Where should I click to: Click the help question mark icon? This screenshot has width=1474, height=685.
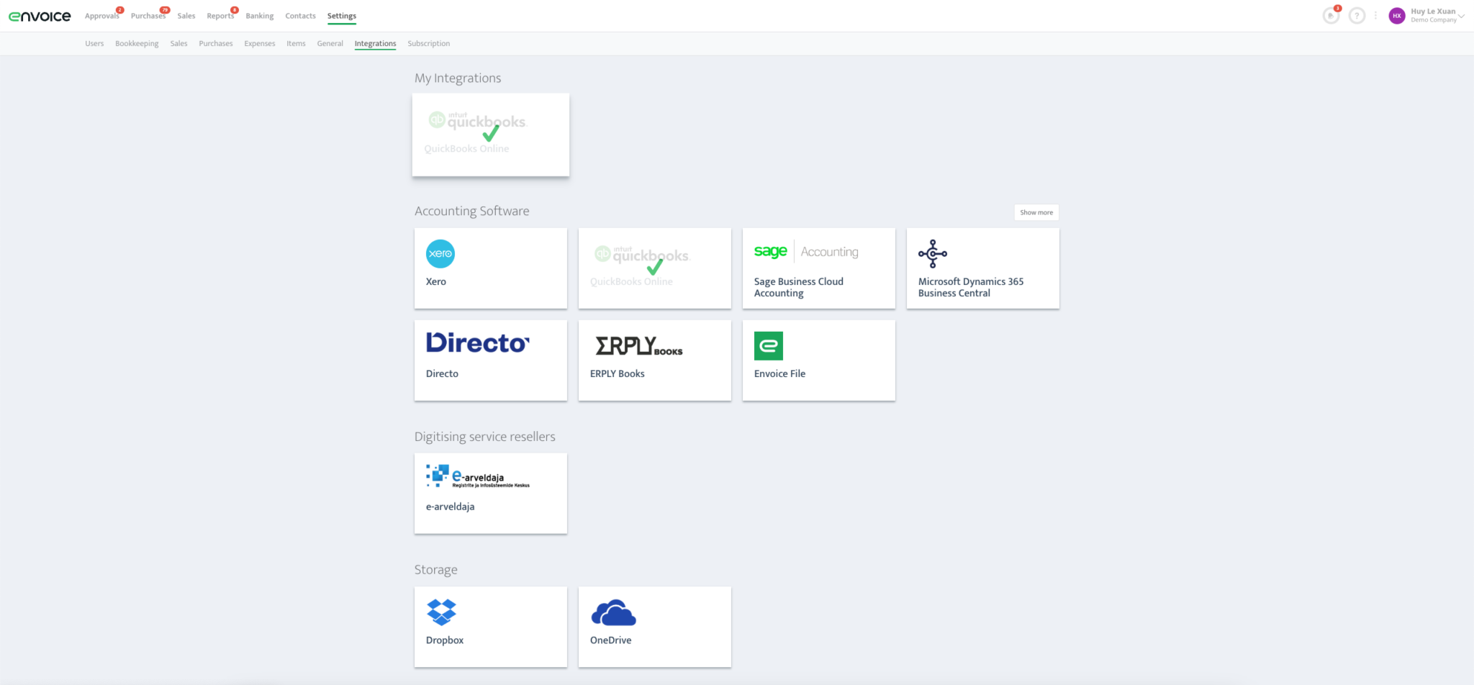1357,15
